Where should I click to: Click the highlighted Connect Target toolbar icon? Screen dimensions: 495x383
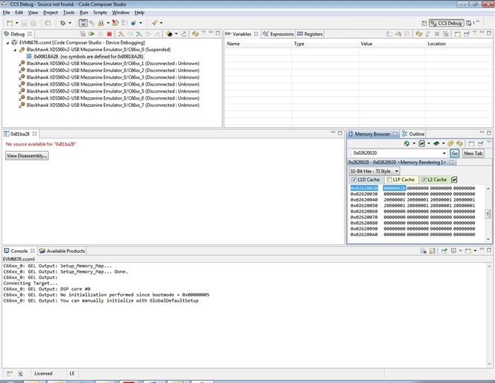[83, 23]
